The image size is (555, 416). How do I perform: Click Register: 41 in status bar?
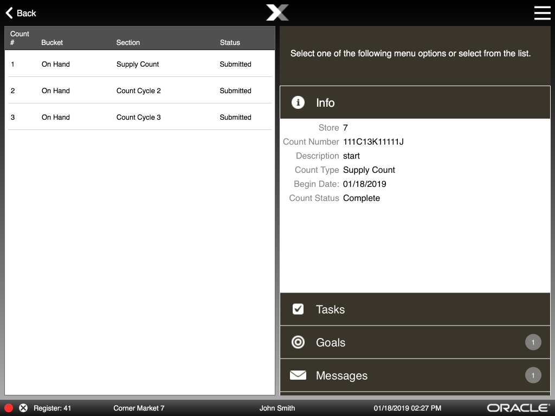(52, 408)
